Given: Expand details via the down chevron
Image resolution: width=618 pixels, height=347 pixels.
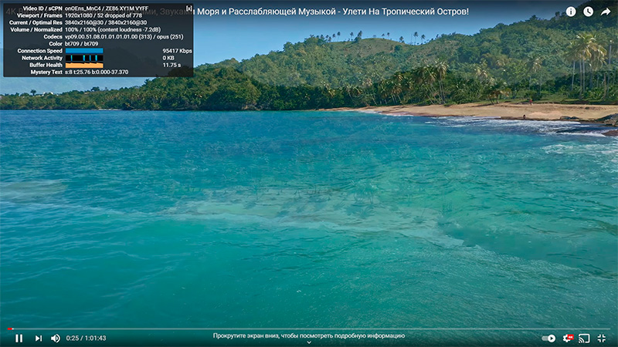Looking at the screenshot, I should pyautogui.click(x=309, y=343).
